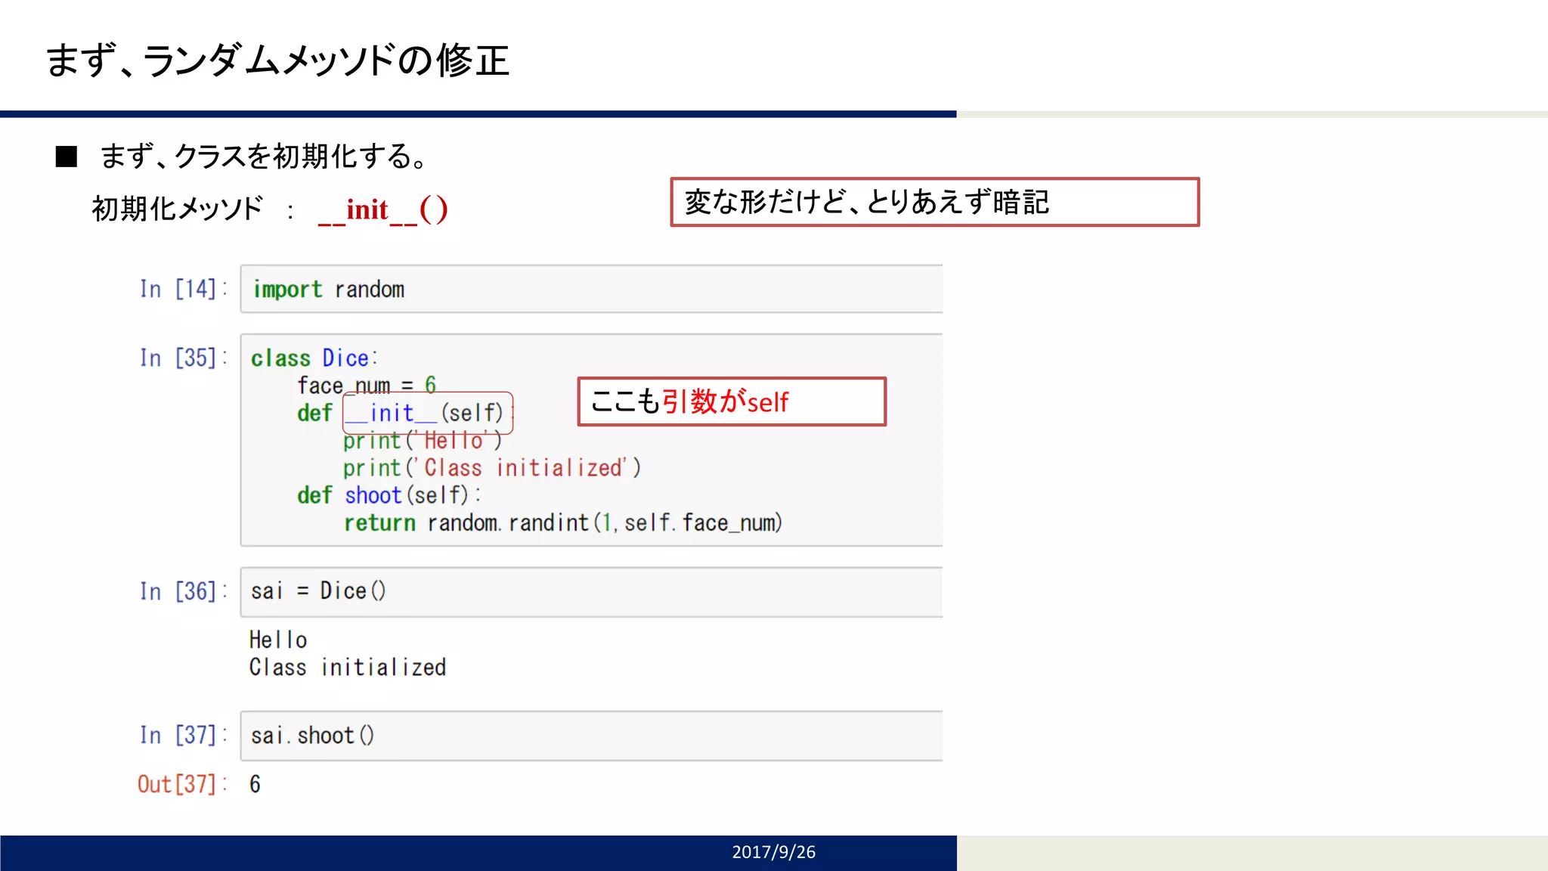Image resolution: width=1548 pixels, height=871 pixels.
Task: Click the return random.randint line
Action: [x=563, y=522]
